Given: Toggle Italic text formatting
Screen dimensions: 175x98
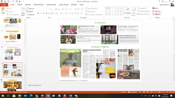Looking at the screenshot, I should pyautogui.click(x=41, y=13).
